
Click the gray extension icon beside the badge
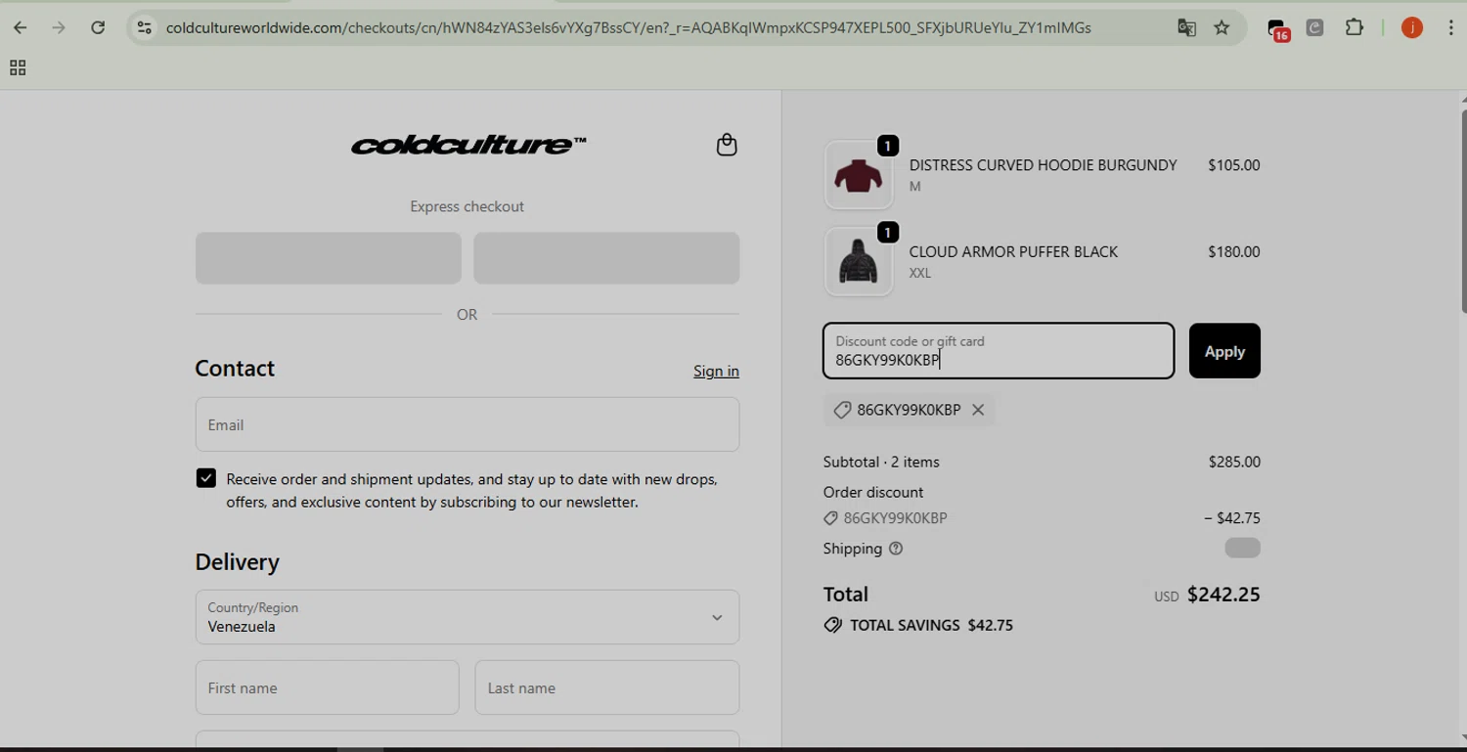coord(1315,27)
